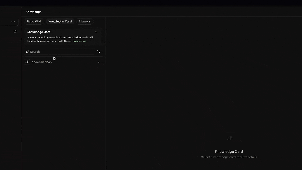Viewport: 302px width, 170px height.
Task: Click the Knowledge Card section heading
Action: tap(39, 32)
